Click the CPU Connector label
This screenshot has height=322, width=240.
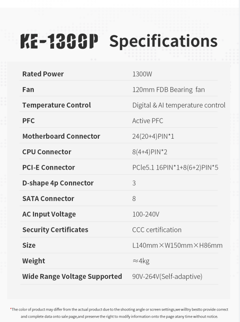pyautogui.click(x=47, y=152)
